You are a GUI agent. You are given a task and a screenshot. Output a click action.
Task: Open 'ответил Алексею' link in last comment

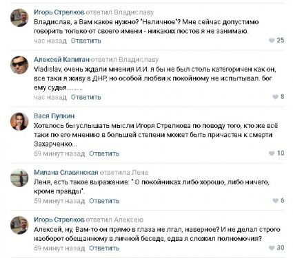[114, 219]
